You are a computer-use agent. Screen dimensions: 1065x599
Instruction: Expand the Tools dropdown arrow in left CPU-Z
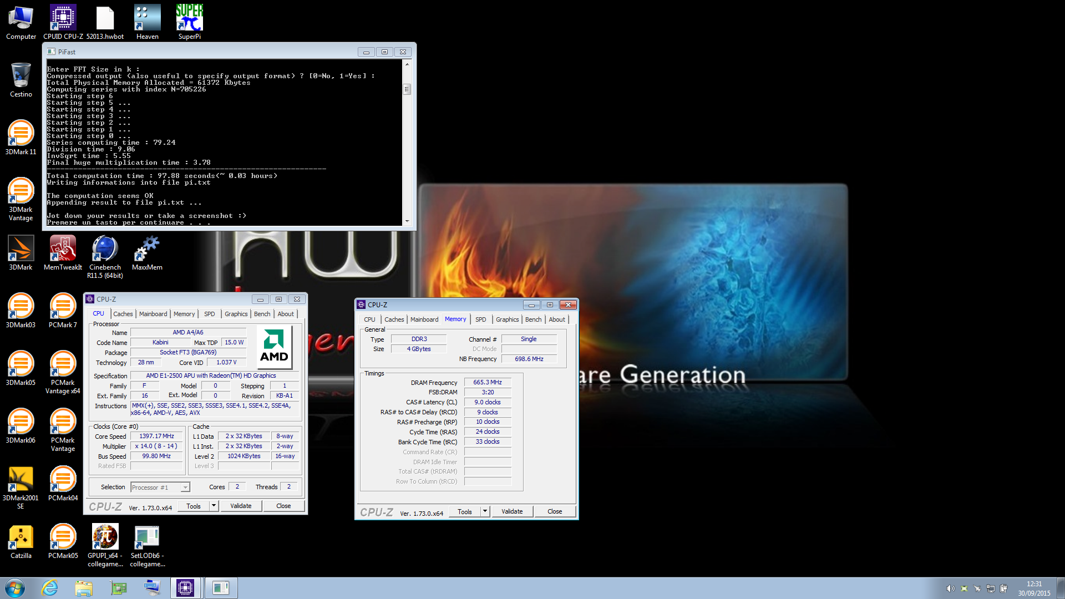(x=214, y=506)
